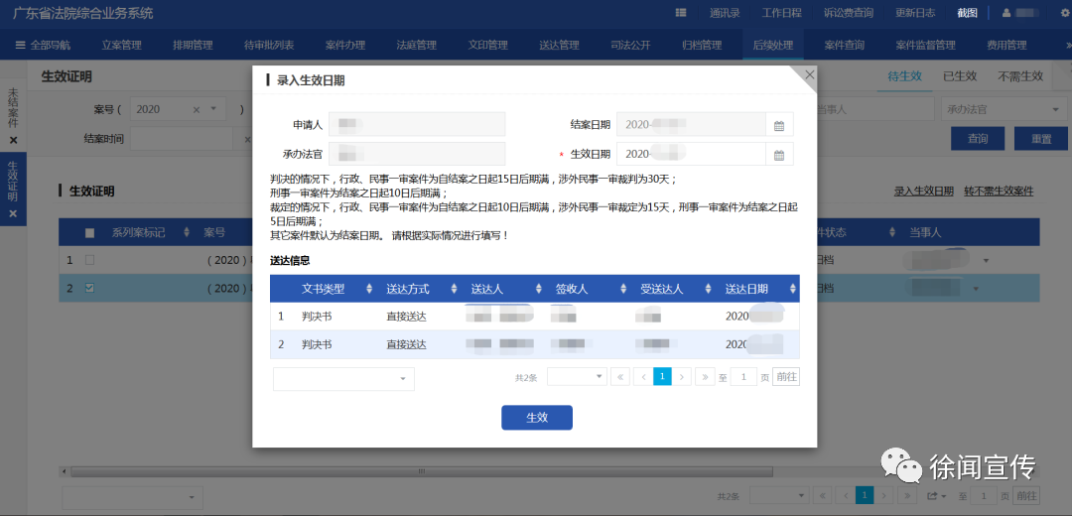1072x516 pixels.
Task: Go to previous page in dialog pager
Action: pos(642,376)
